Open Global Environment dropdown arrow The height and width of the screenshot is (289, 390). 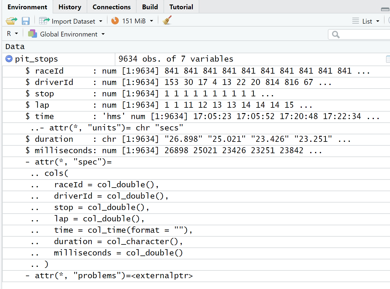tap(103, 34)
